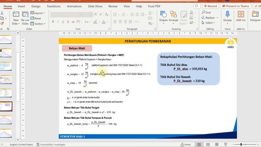Toggle Bold formatting
This screenshot has height=147, width=261.
pyautogui.click(x=53, y=22)
